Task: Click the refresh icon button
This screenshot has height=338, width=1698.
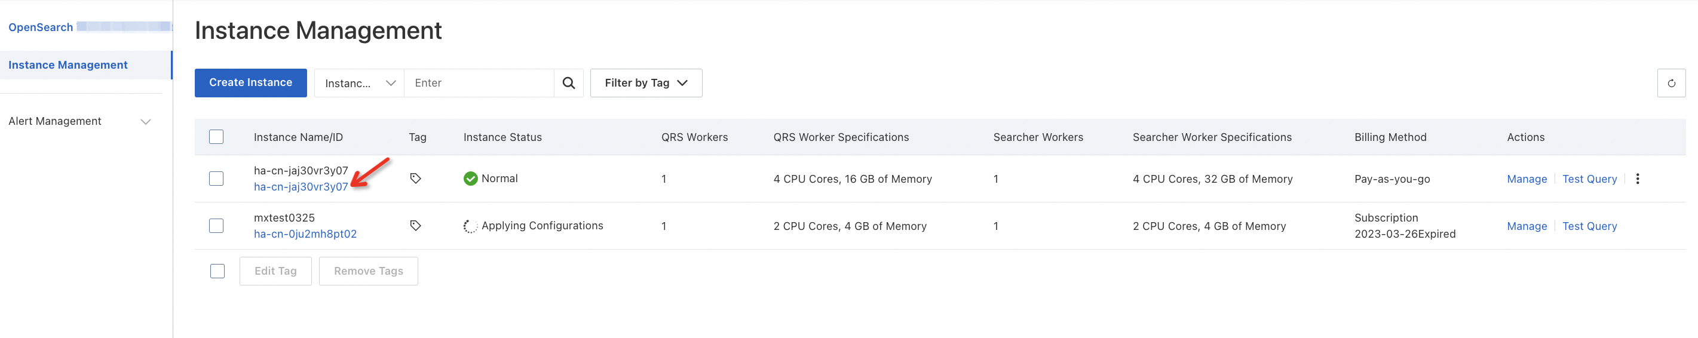Action: pyautogui.click(x=1671, y=83)
